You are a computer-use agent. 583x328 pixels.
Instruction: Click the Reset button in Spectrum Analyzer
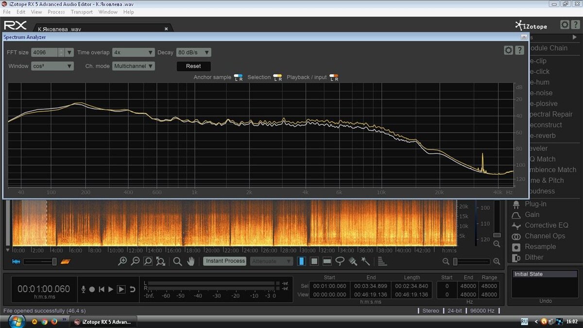tap(193, 66)
